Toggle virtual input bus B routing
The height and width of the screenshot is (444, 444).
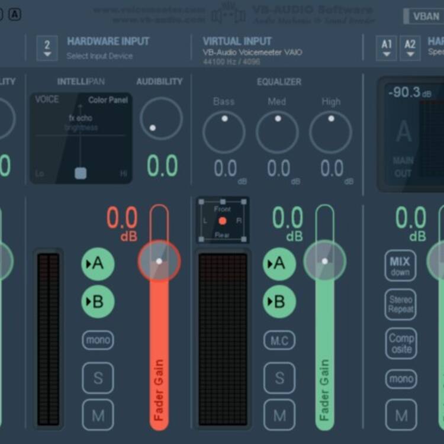click(x=279, y=301)
